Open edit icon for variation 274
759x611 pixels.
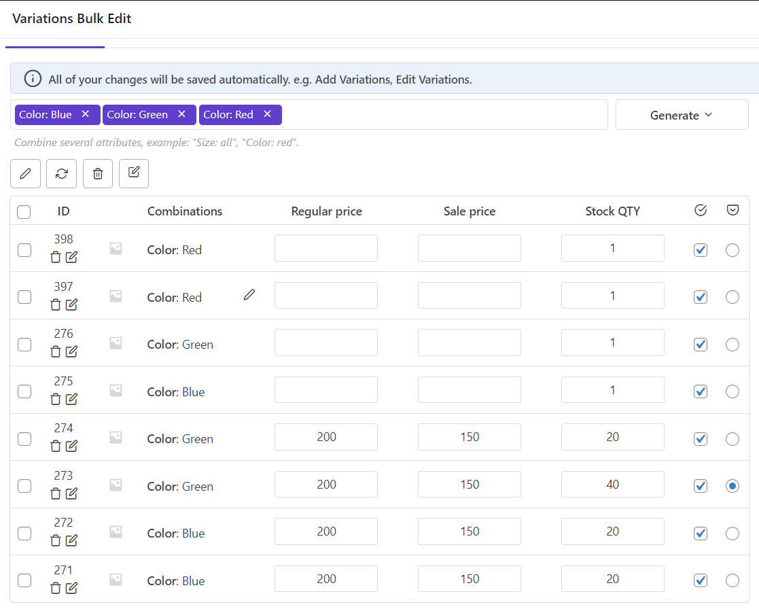tap(71, 446)
